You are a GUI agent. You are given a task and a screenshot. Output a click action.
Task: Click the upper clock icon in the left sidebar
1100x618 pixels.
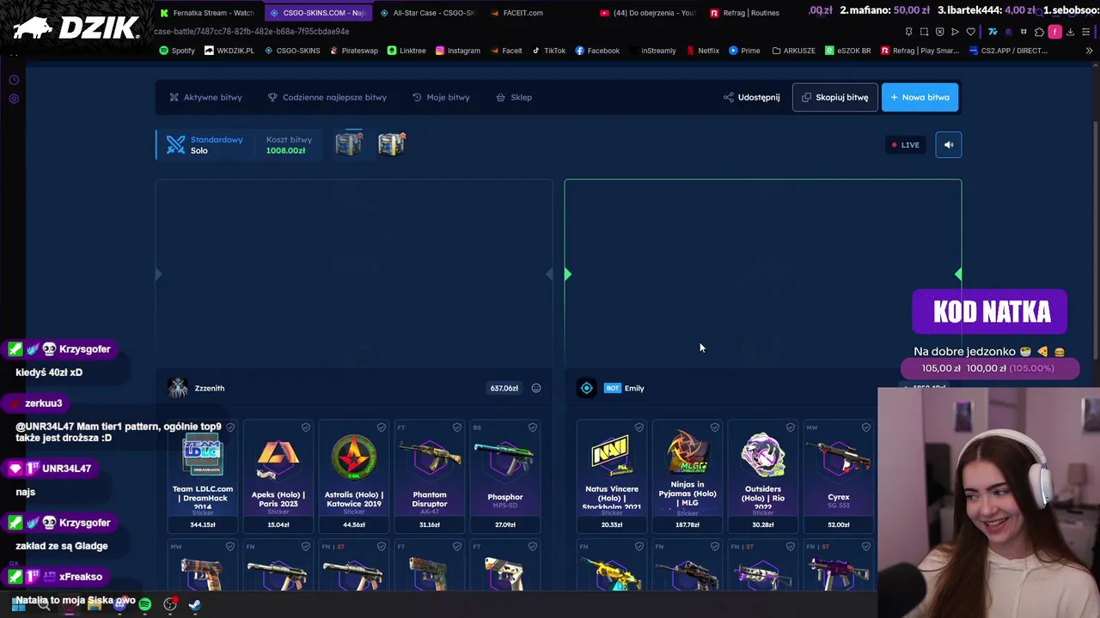coord(14,80)
